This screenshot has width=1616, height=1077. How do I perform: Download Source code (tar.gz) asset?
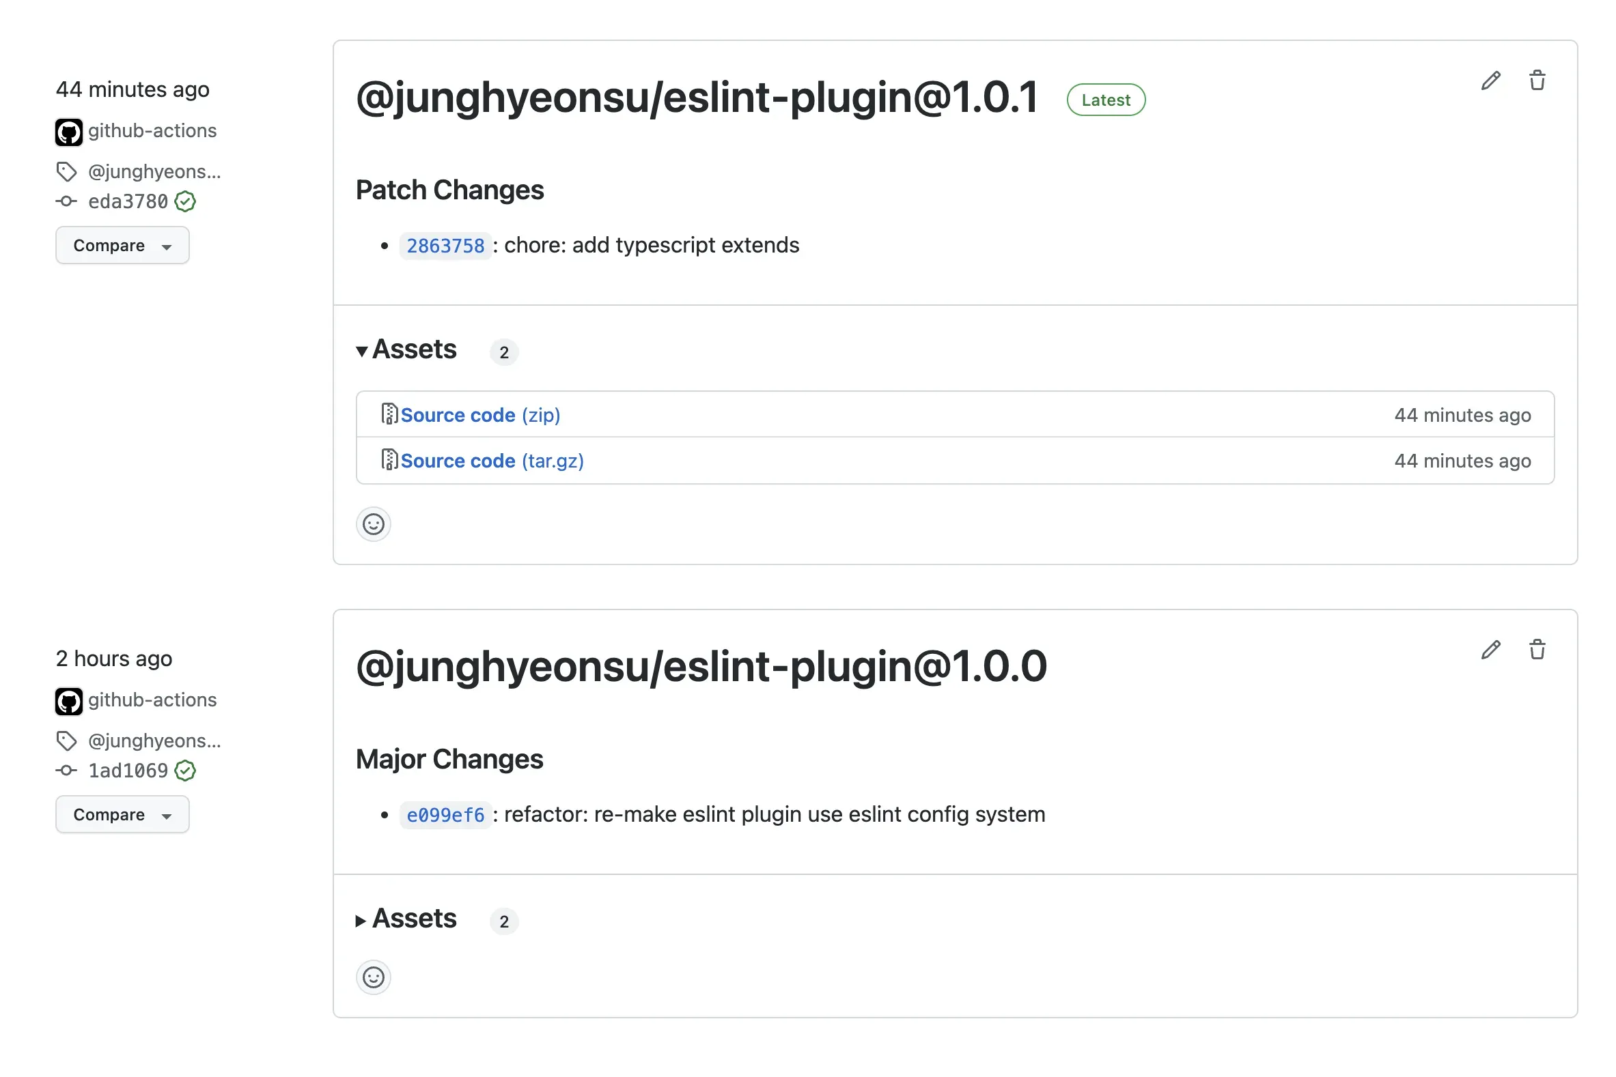click(492, 461)
